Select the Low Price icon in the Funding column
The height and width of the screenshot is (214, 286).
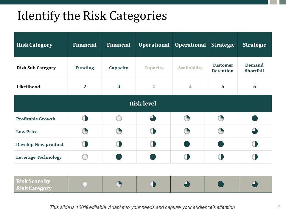click(85, 131)
